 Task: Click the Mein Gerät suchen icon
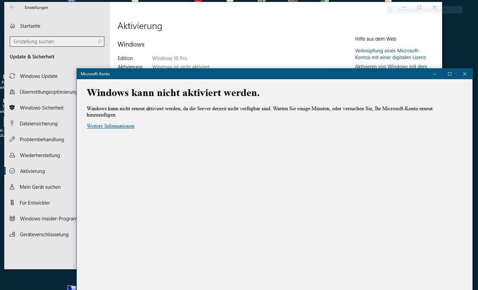tap(12, 187)
